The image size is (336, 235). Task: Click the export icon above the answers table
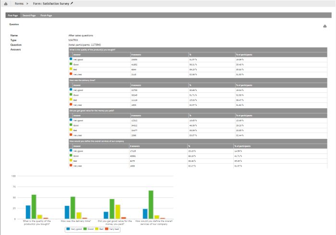point(325,26)
